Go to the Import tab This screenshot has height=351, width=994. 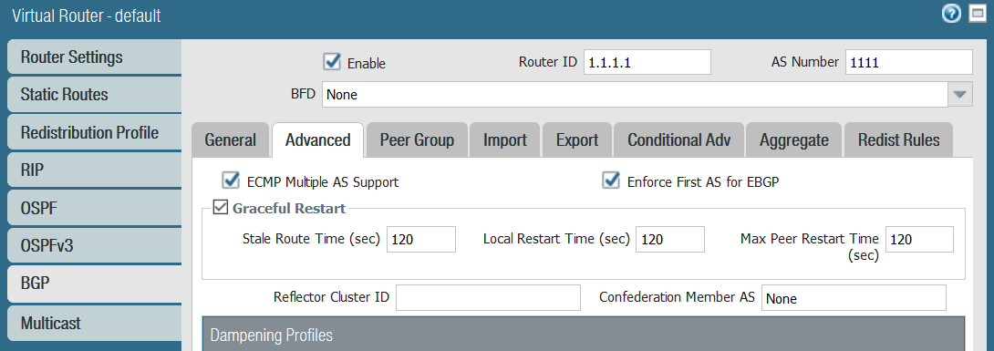point(505,140)
